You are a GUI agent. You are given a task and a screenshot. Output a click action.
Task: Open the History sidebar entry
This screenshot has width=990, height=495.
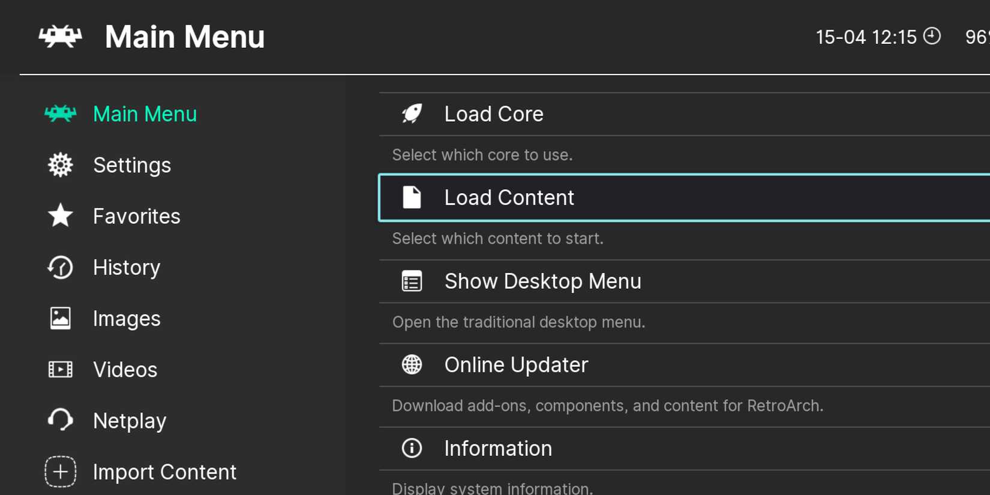click(x=127, y=268)
